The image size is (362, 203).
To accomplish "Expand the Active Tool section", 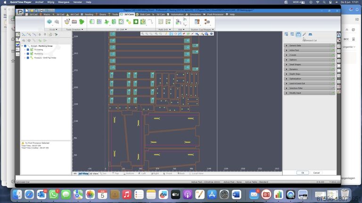I will coord(287,50).
